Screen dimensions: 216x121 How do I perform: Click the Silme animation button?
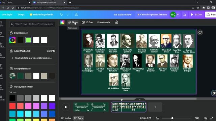[x=73, y=22]
